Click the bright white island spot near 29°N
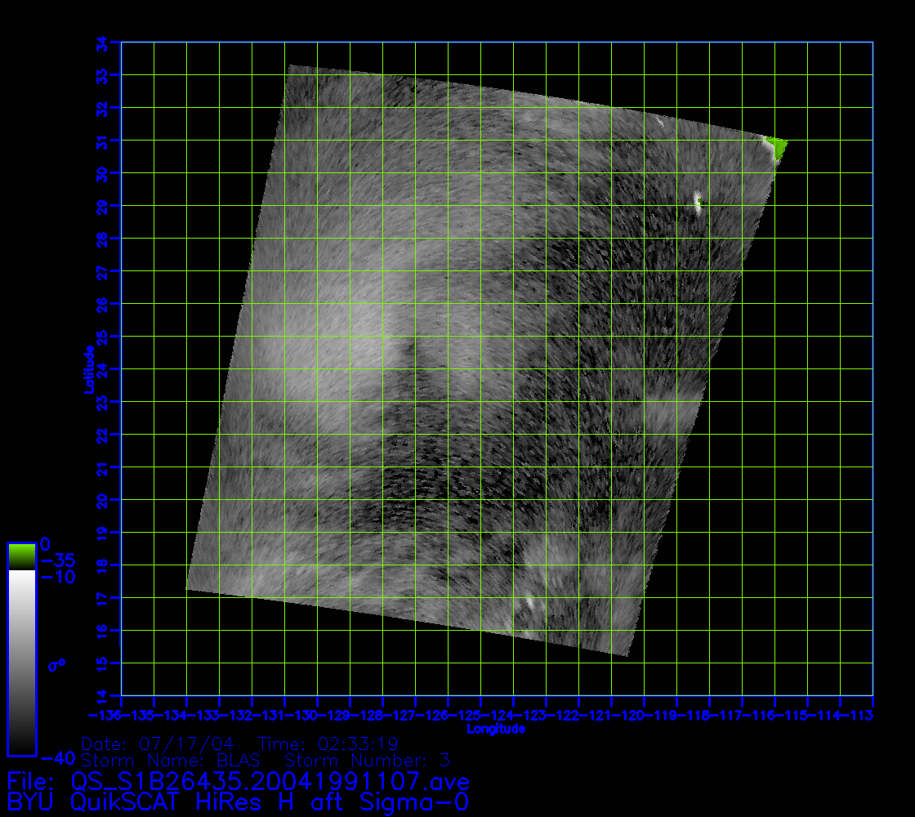The width and height of the screenshot is (915, 817). 697,201
